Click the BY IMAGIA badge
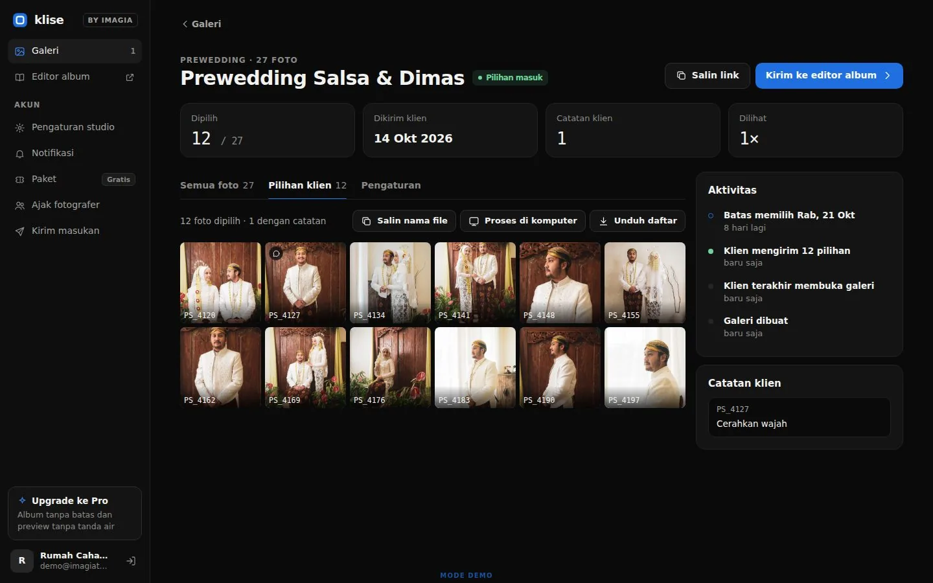 coord(110,20)
